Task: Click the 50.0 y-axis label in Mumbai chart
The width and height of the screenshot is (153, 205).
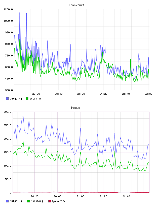Action: 8,179
